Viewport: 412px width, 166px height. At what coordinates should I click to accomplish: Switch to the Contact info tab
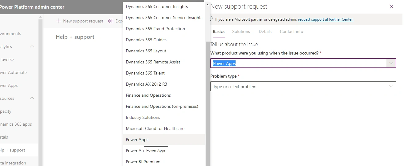tap(291, 31)
